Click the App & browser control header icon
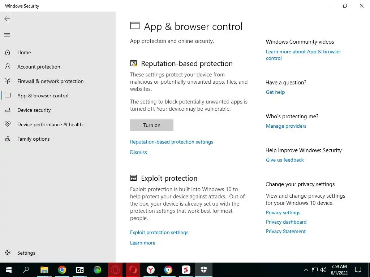The height and width of the screenshot is (277, 370). coord(135,26)
